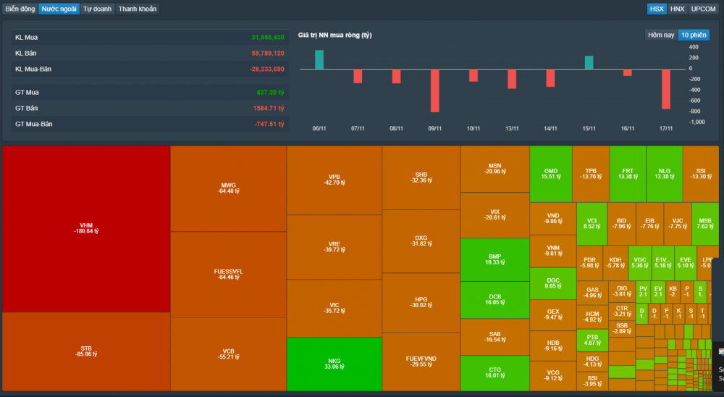
Task: Click the MSN -20.96 tỷ tile
Action: coord(495,169)
